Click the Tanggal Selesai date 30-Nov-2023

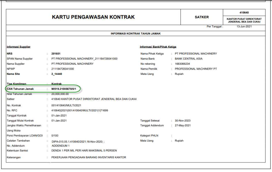[183, 121]
